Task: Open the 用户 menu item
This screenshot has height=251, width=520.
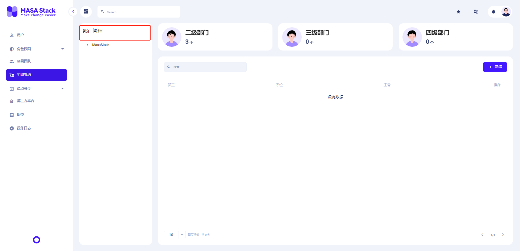Action: point(37,35)
